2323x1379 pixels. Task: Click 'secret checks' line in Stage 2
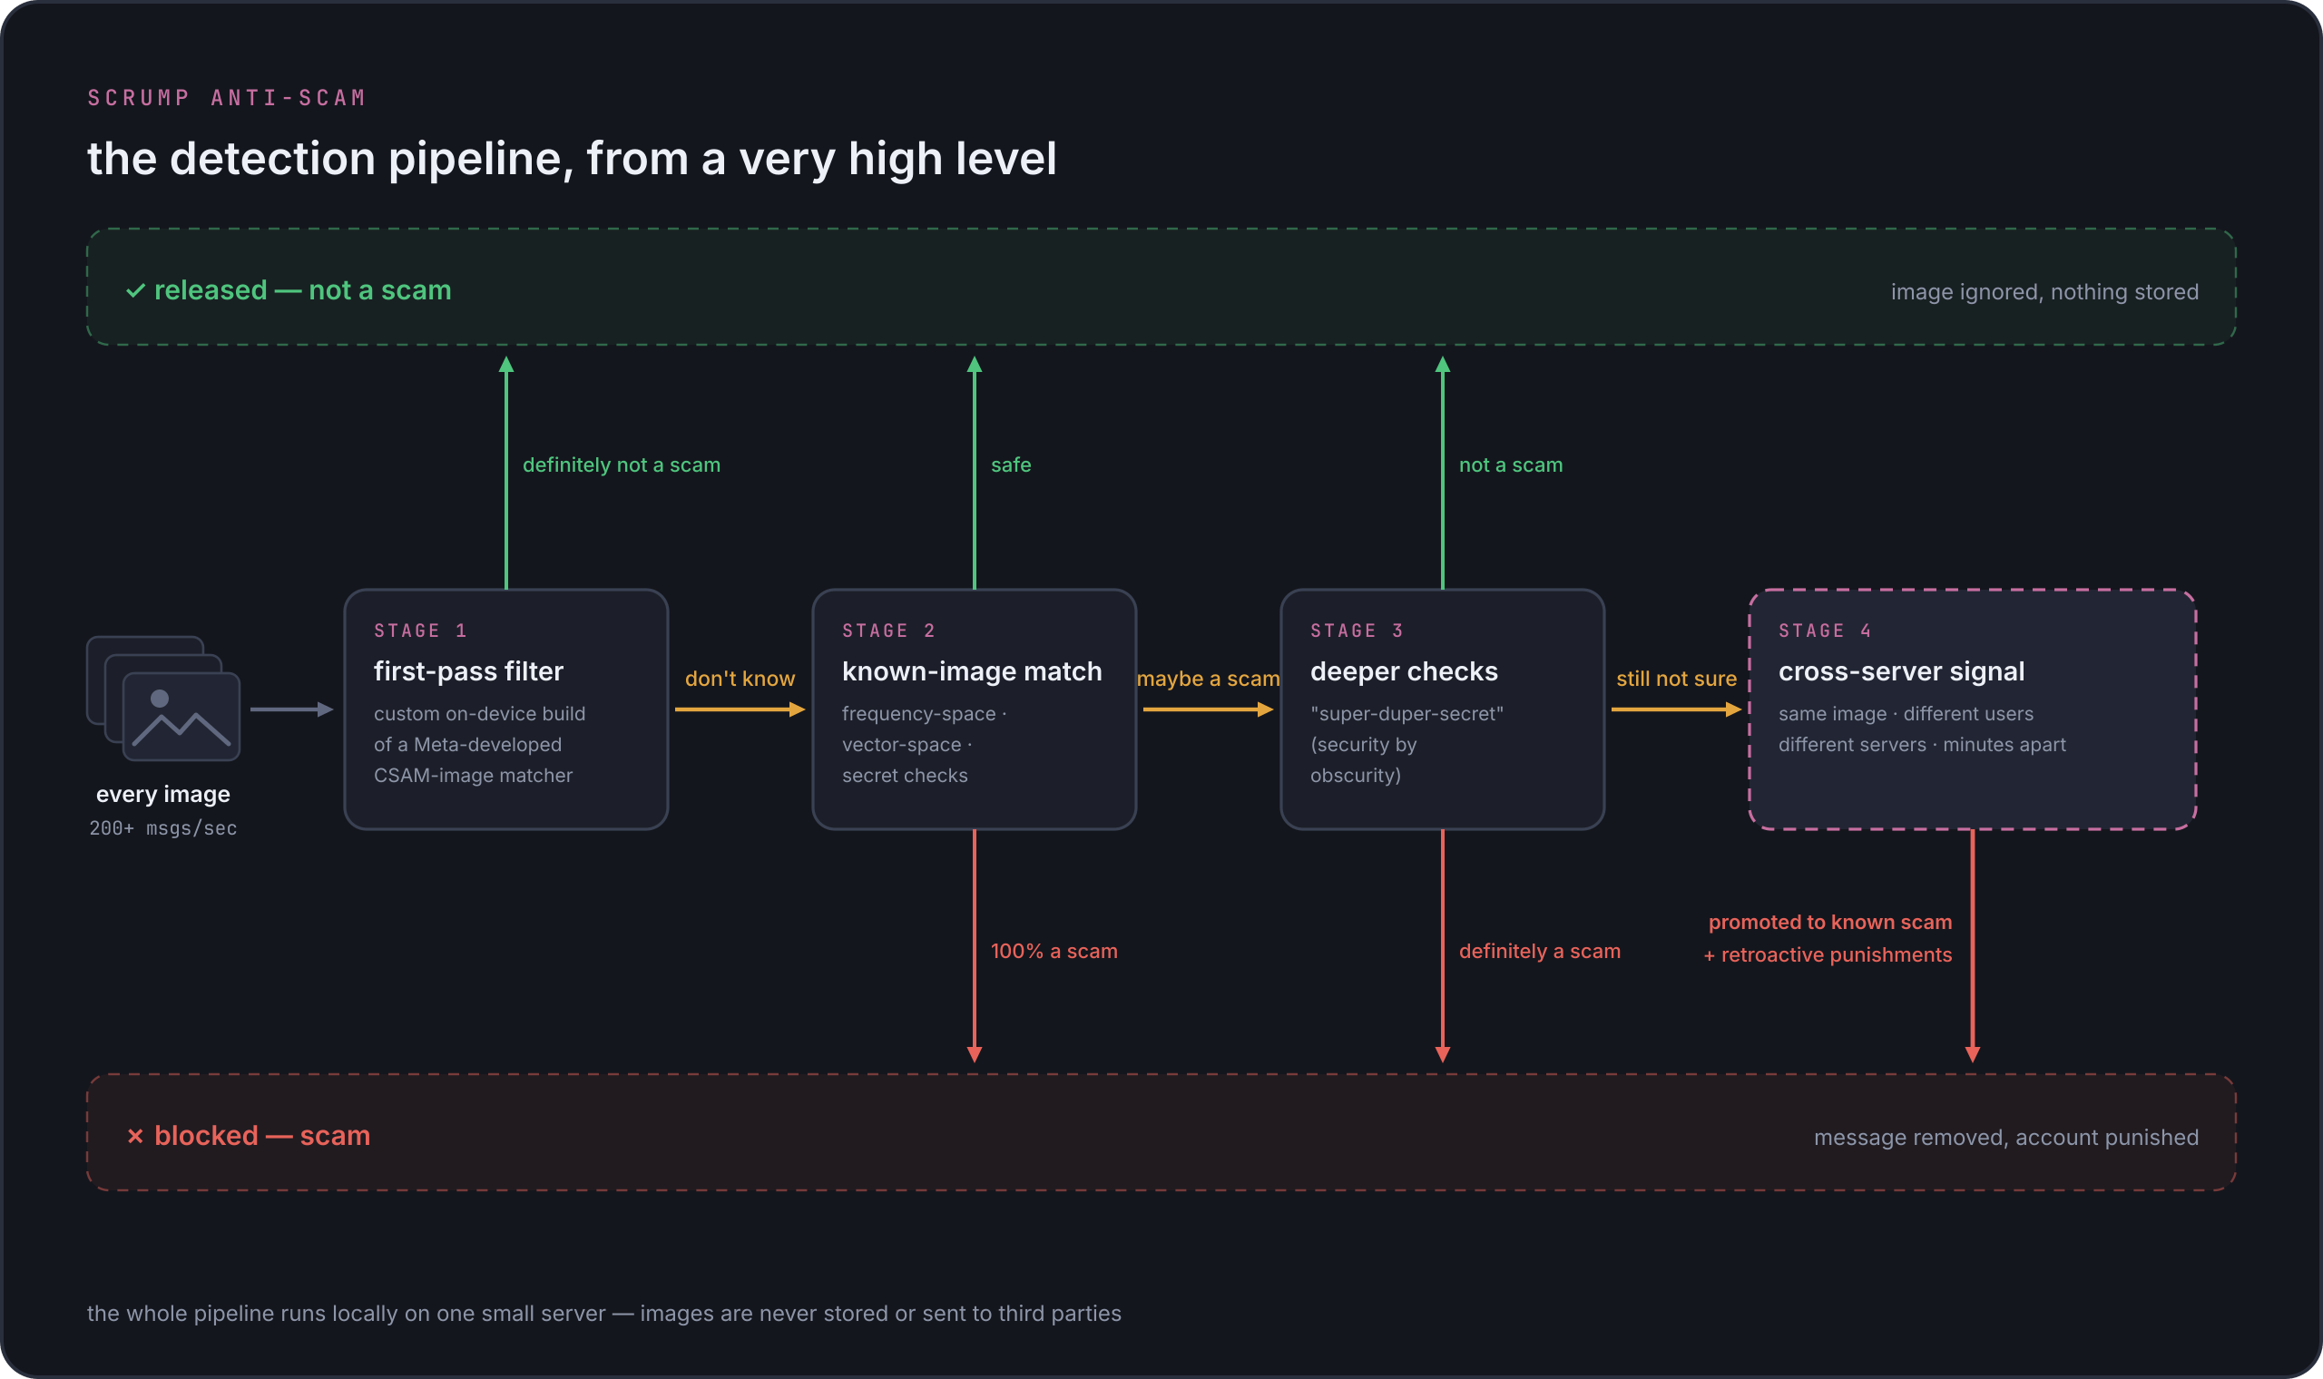click(905, 775)
